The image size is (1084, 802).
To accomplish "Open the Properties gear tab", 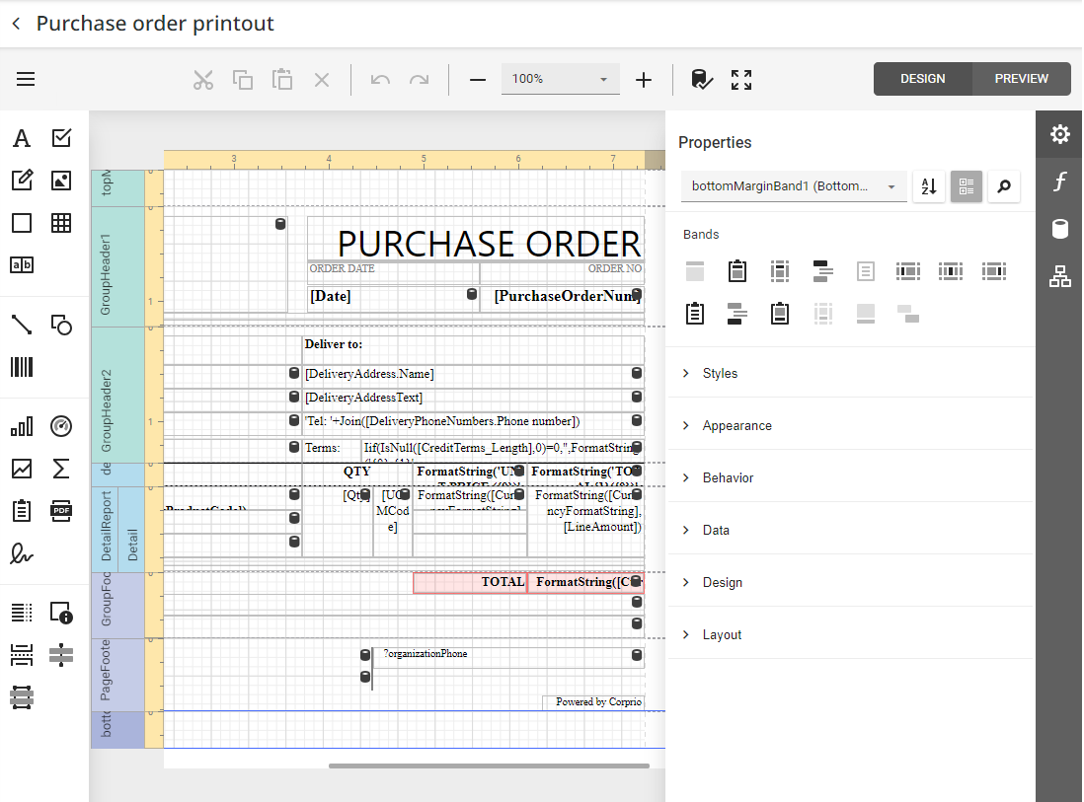I will (x=1059, y=134).
